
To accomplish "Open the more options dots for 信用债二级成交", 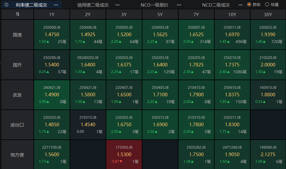I will (117, 5).
